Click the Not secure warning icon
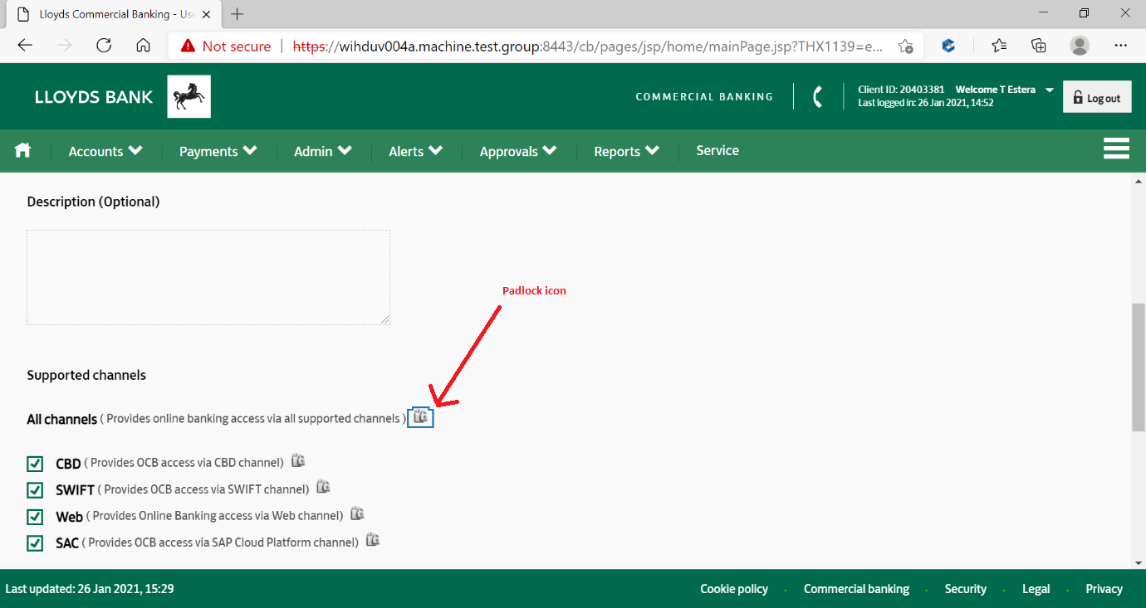The width and height of the screenshot is (1146, 608). 188,46
